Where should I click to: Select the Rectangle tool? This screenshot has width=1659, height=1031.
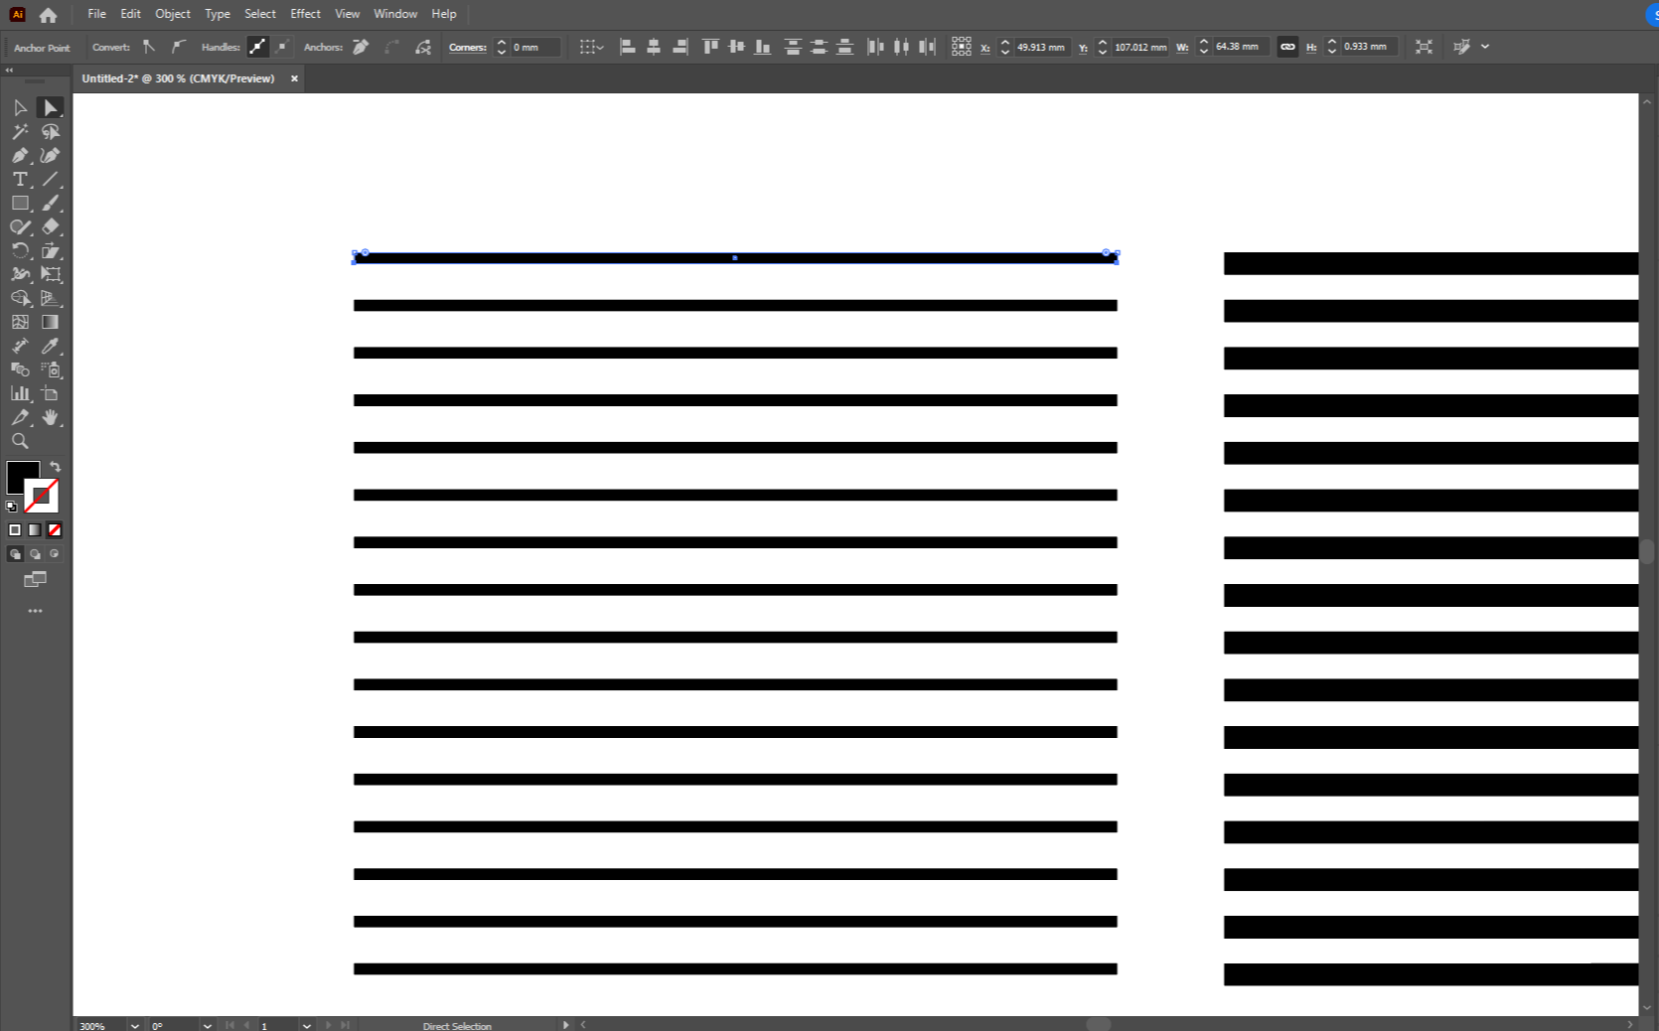click(x=20, y=203)
